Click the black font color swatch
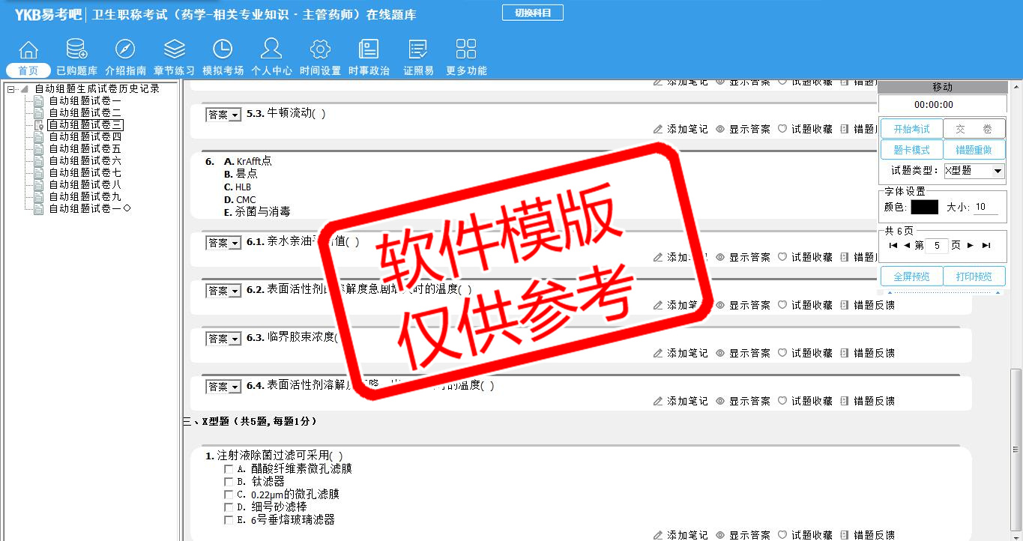This screenshot has width=1023, height=541. coord(924,207)
